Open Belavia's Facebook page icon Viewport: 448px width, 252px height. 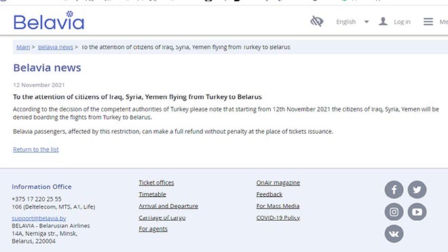394,190
